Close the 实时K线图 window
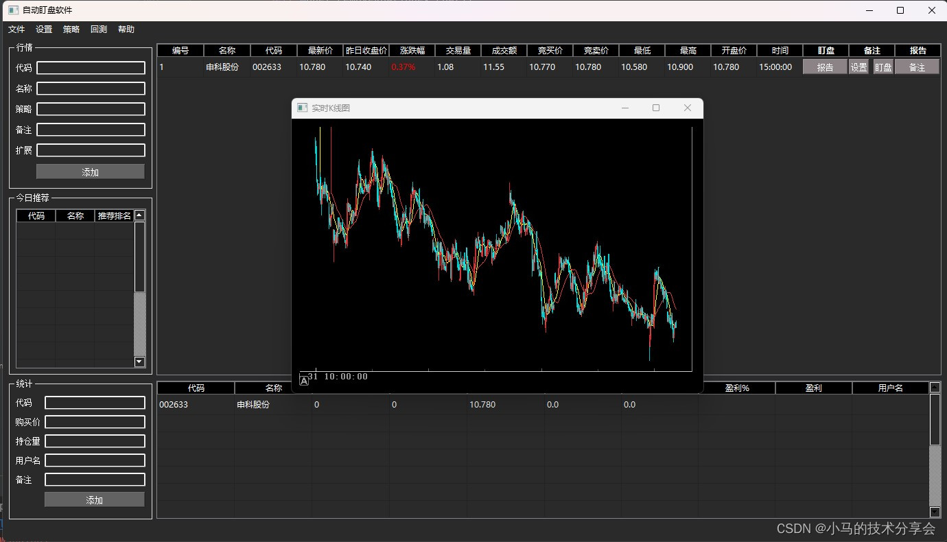Viewport: 947px width, 542px height. click(688, 108)
